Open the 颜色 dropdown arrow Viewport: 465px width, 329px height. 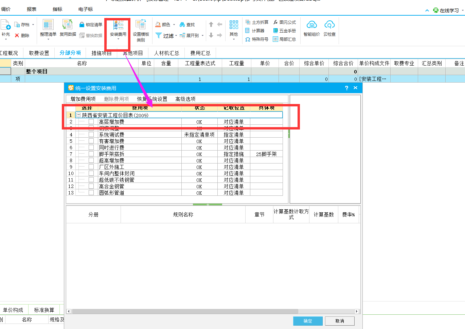click(174, 25)
